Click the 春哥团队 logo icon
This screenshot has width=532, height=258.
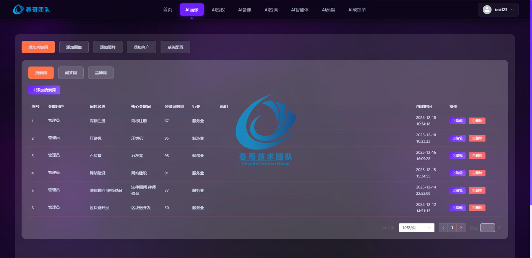click(18, 9)
